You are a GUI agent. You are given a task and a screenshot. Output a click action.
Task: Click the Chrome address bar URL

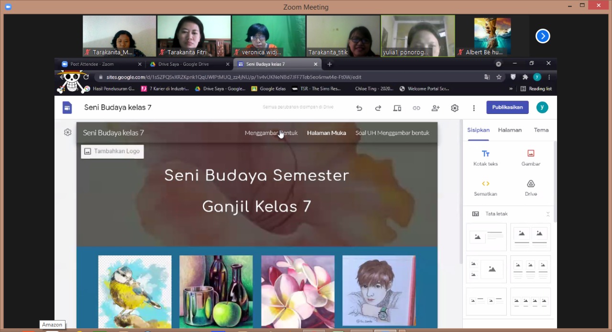click(x=234, y=77)
